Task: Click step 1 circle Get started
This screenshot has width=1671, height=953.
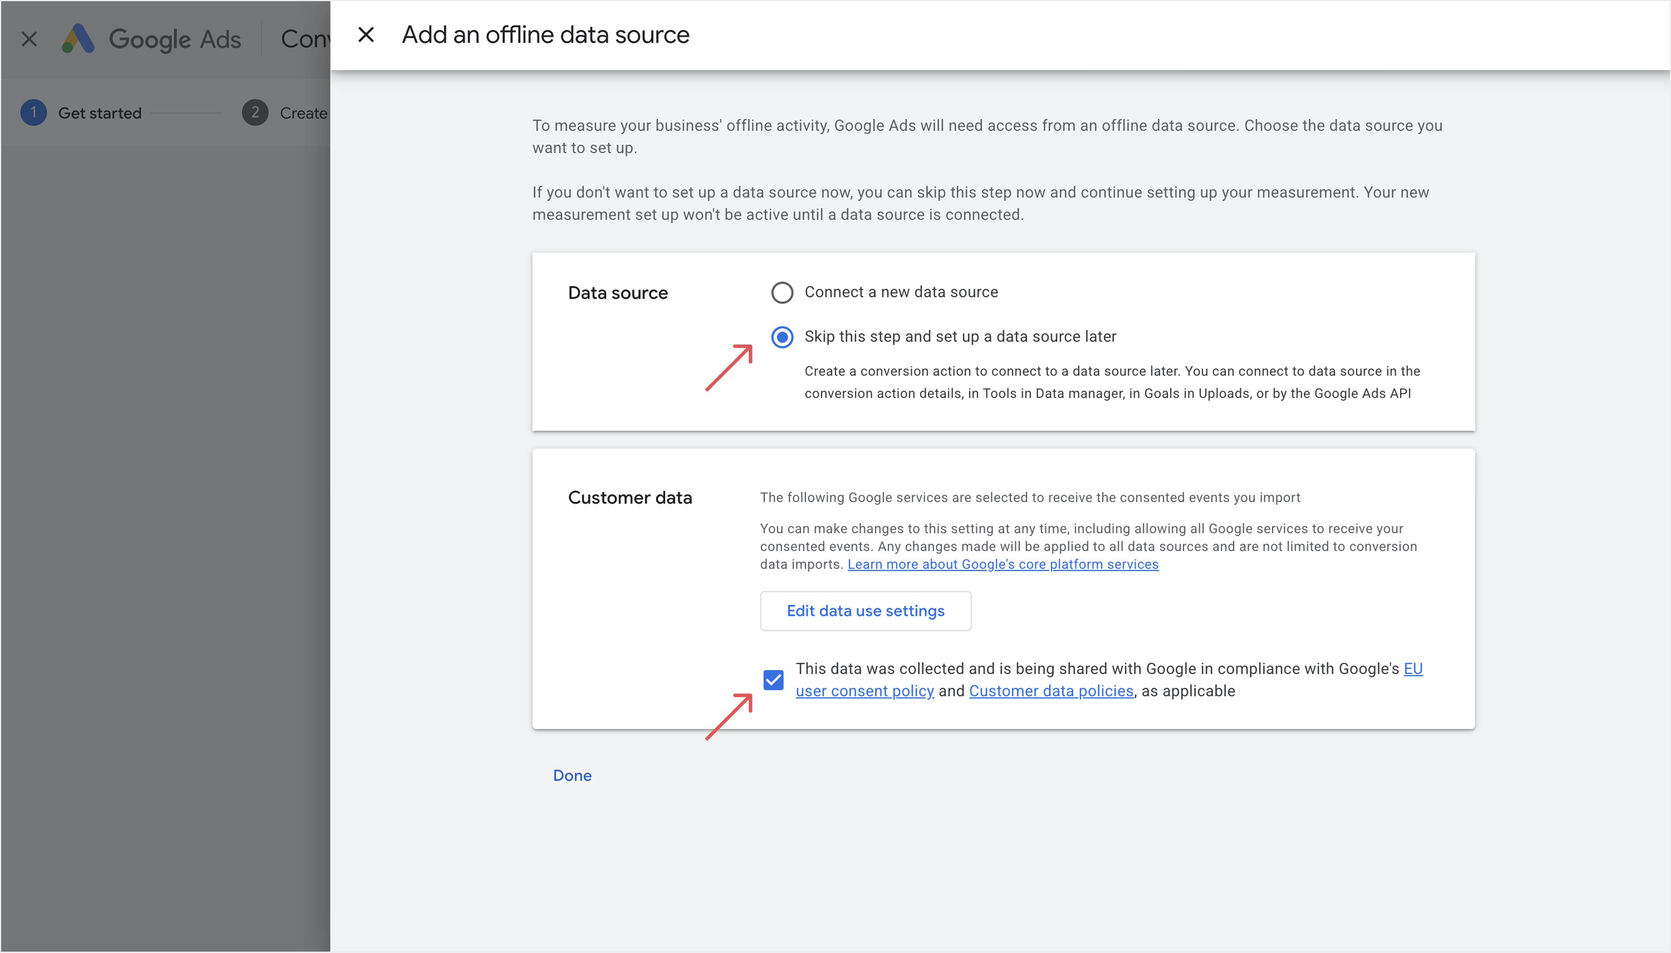Action: point(33,113)
